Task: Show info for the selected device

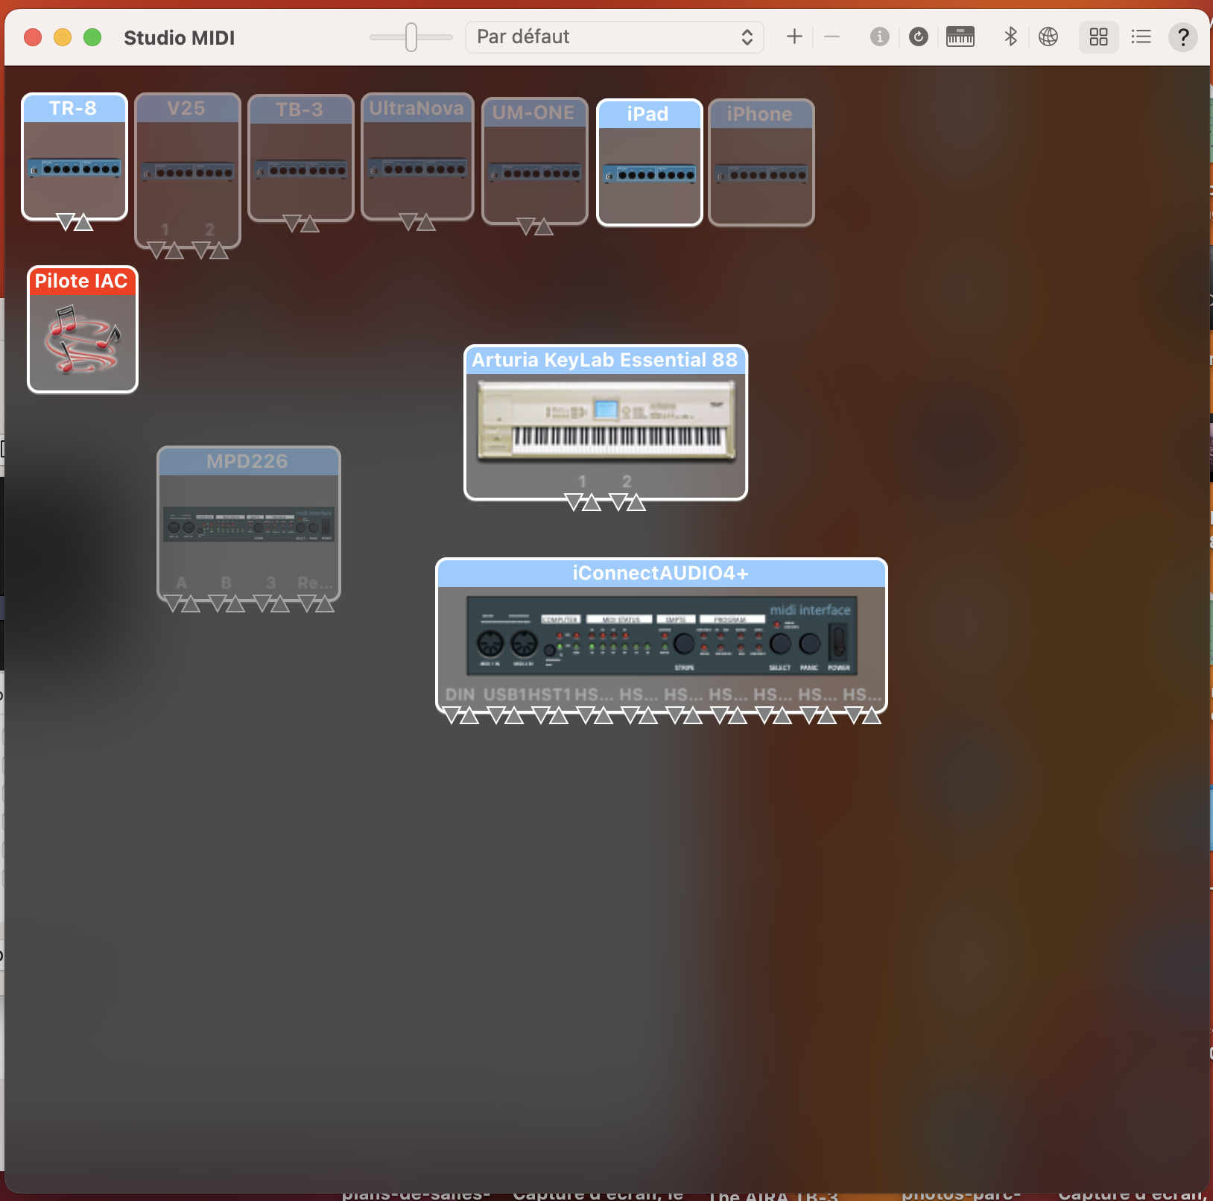Action: pyautogui.click(x=879, y=37)
